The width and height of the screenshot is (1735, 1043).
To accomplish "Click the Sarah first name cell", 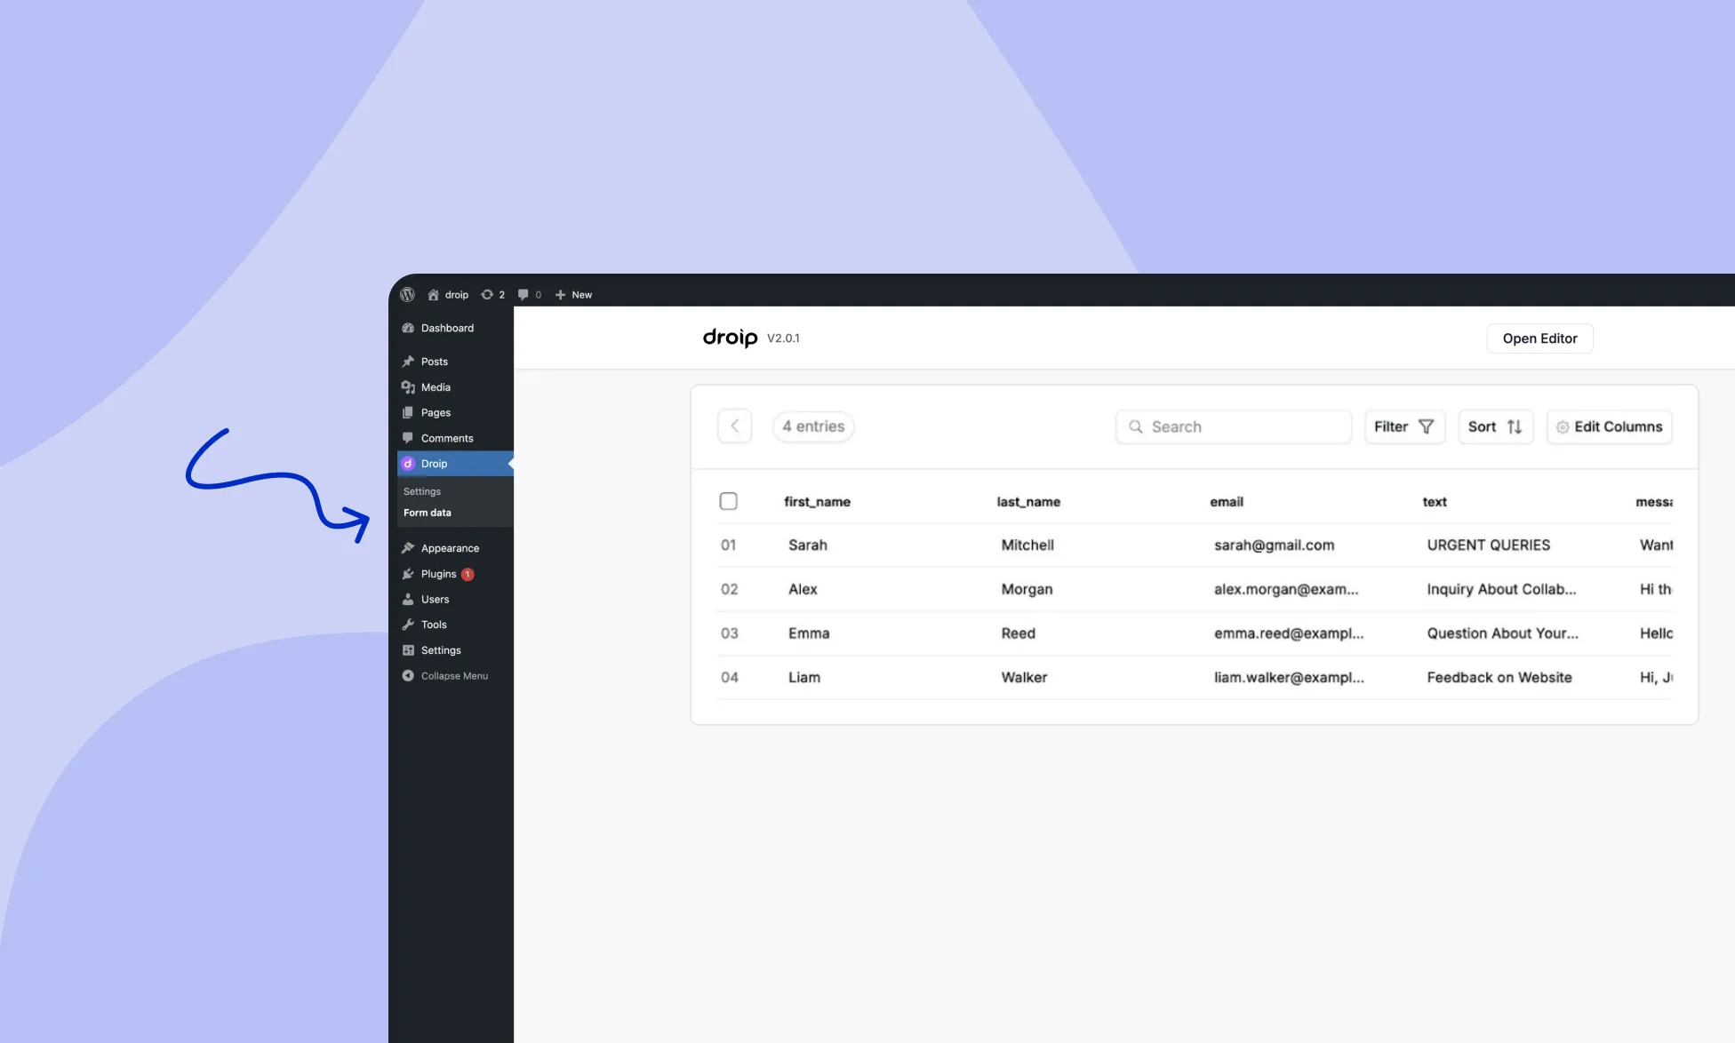I will pos(808,545).
